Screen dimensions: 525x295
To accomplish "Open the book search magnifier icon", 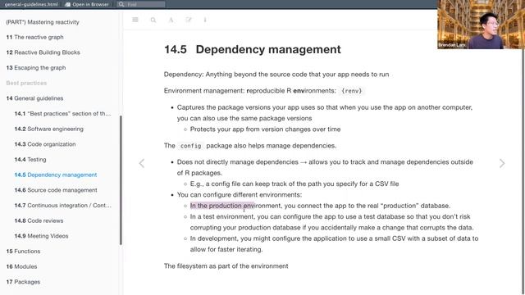I will point(153,20).
